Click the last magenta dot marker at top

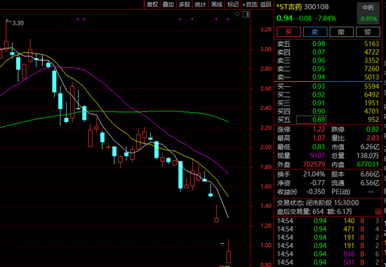click(x=228, y=19)
